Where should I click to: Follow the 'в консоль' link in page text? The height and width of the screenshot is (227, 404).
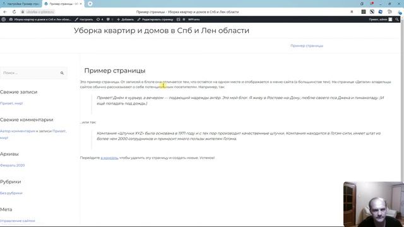tap(109, 158)
